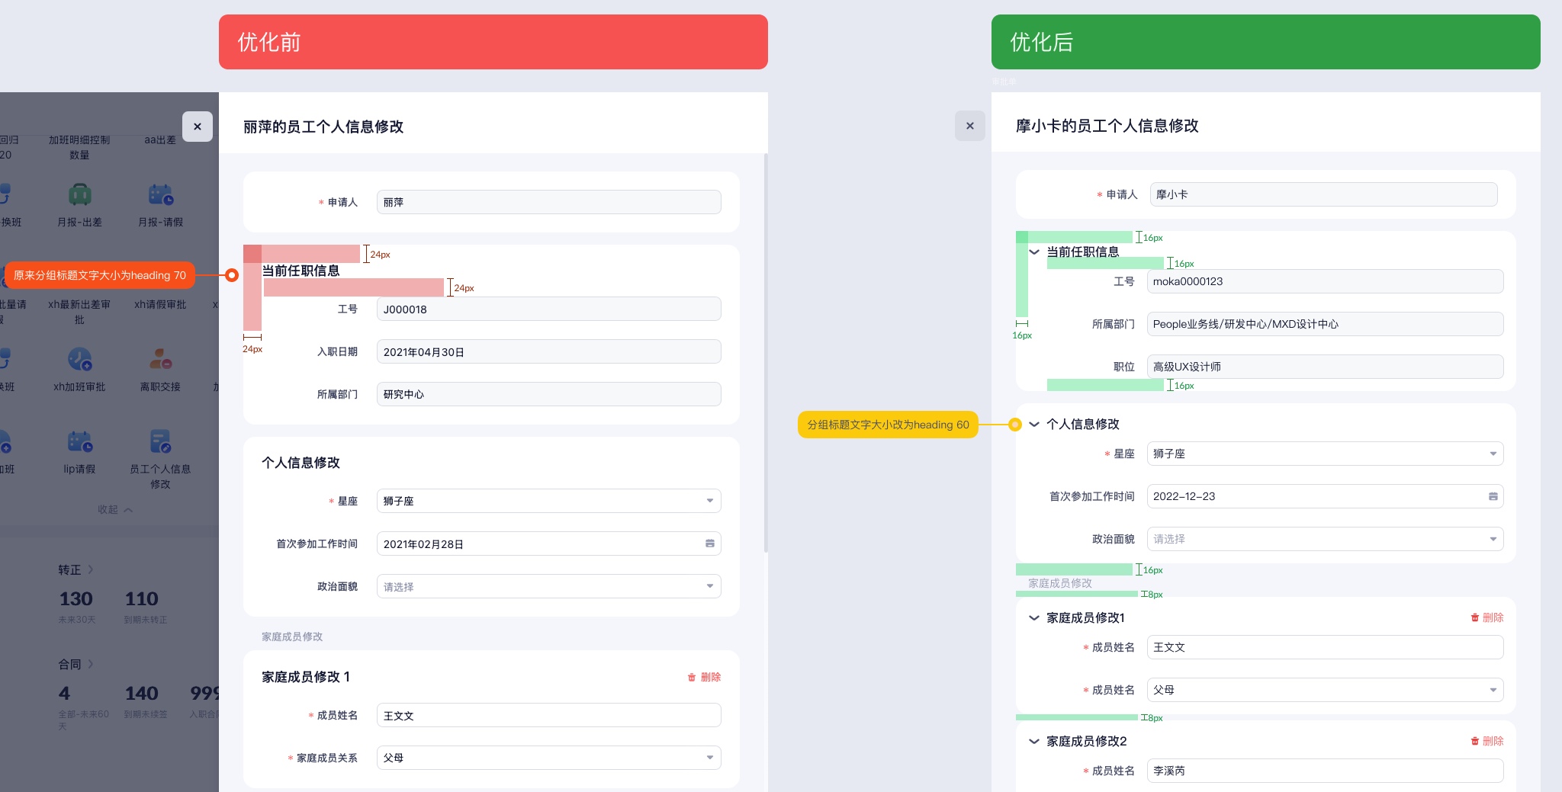Open the lip请假 calendar icon
The height and width of the screenshot is (792, 1562).
click(79, 441)
